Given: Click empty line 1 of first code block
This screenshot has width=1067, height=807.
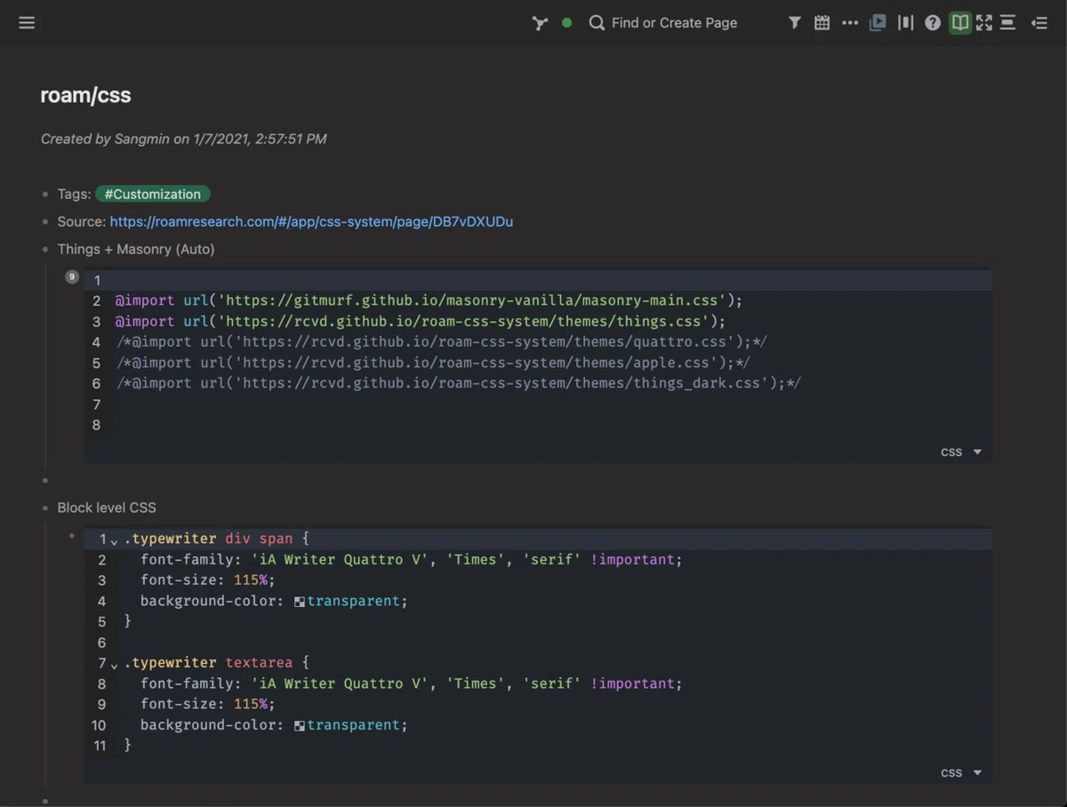Looking at the screenshot, I should coord(538,280).
